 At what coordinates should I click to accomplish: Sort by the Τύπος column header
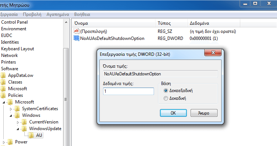click(x=171, y=23)
